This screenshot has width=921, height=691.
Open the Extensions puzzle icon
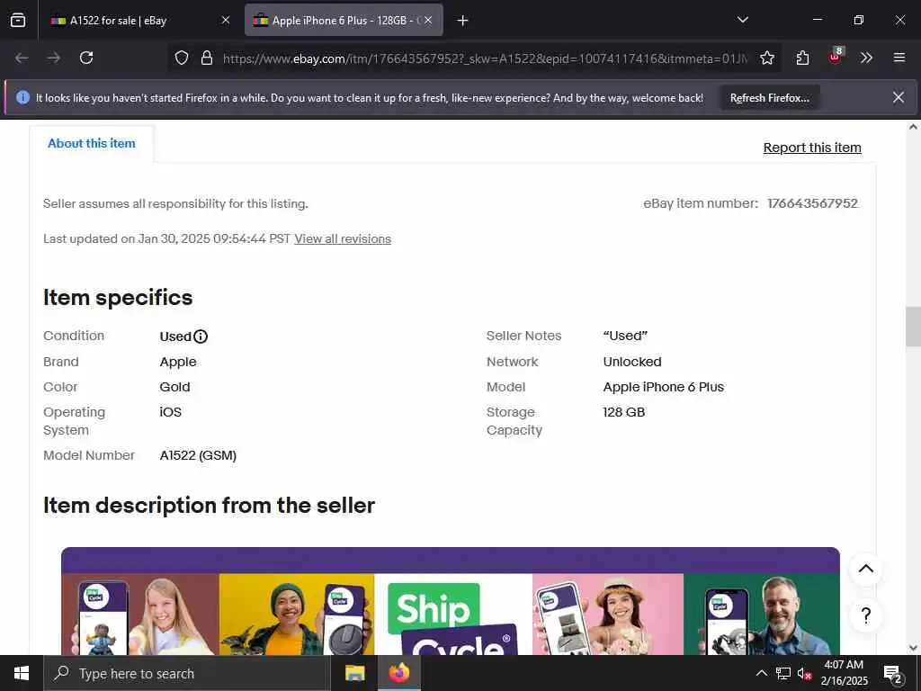tap(802, 58)
